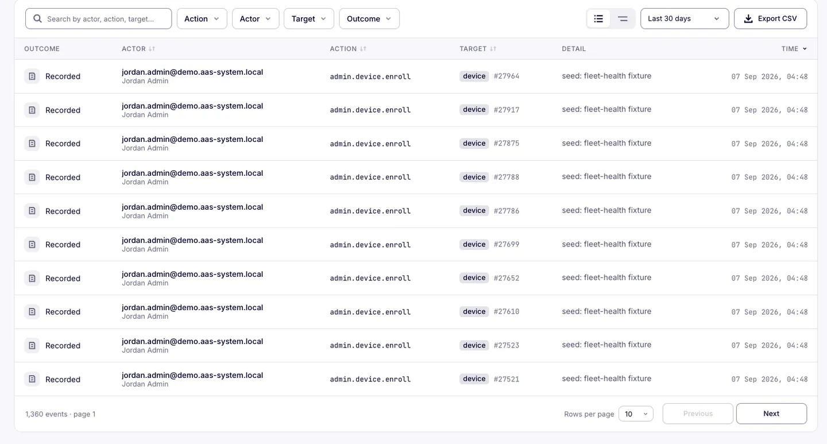Open the Target filter dropdown
The width and height of the screenshot is (827, 444).
[x=309, y=19]
